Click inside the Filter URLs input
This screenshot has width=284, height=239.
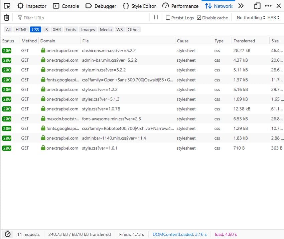click(50, 17)
